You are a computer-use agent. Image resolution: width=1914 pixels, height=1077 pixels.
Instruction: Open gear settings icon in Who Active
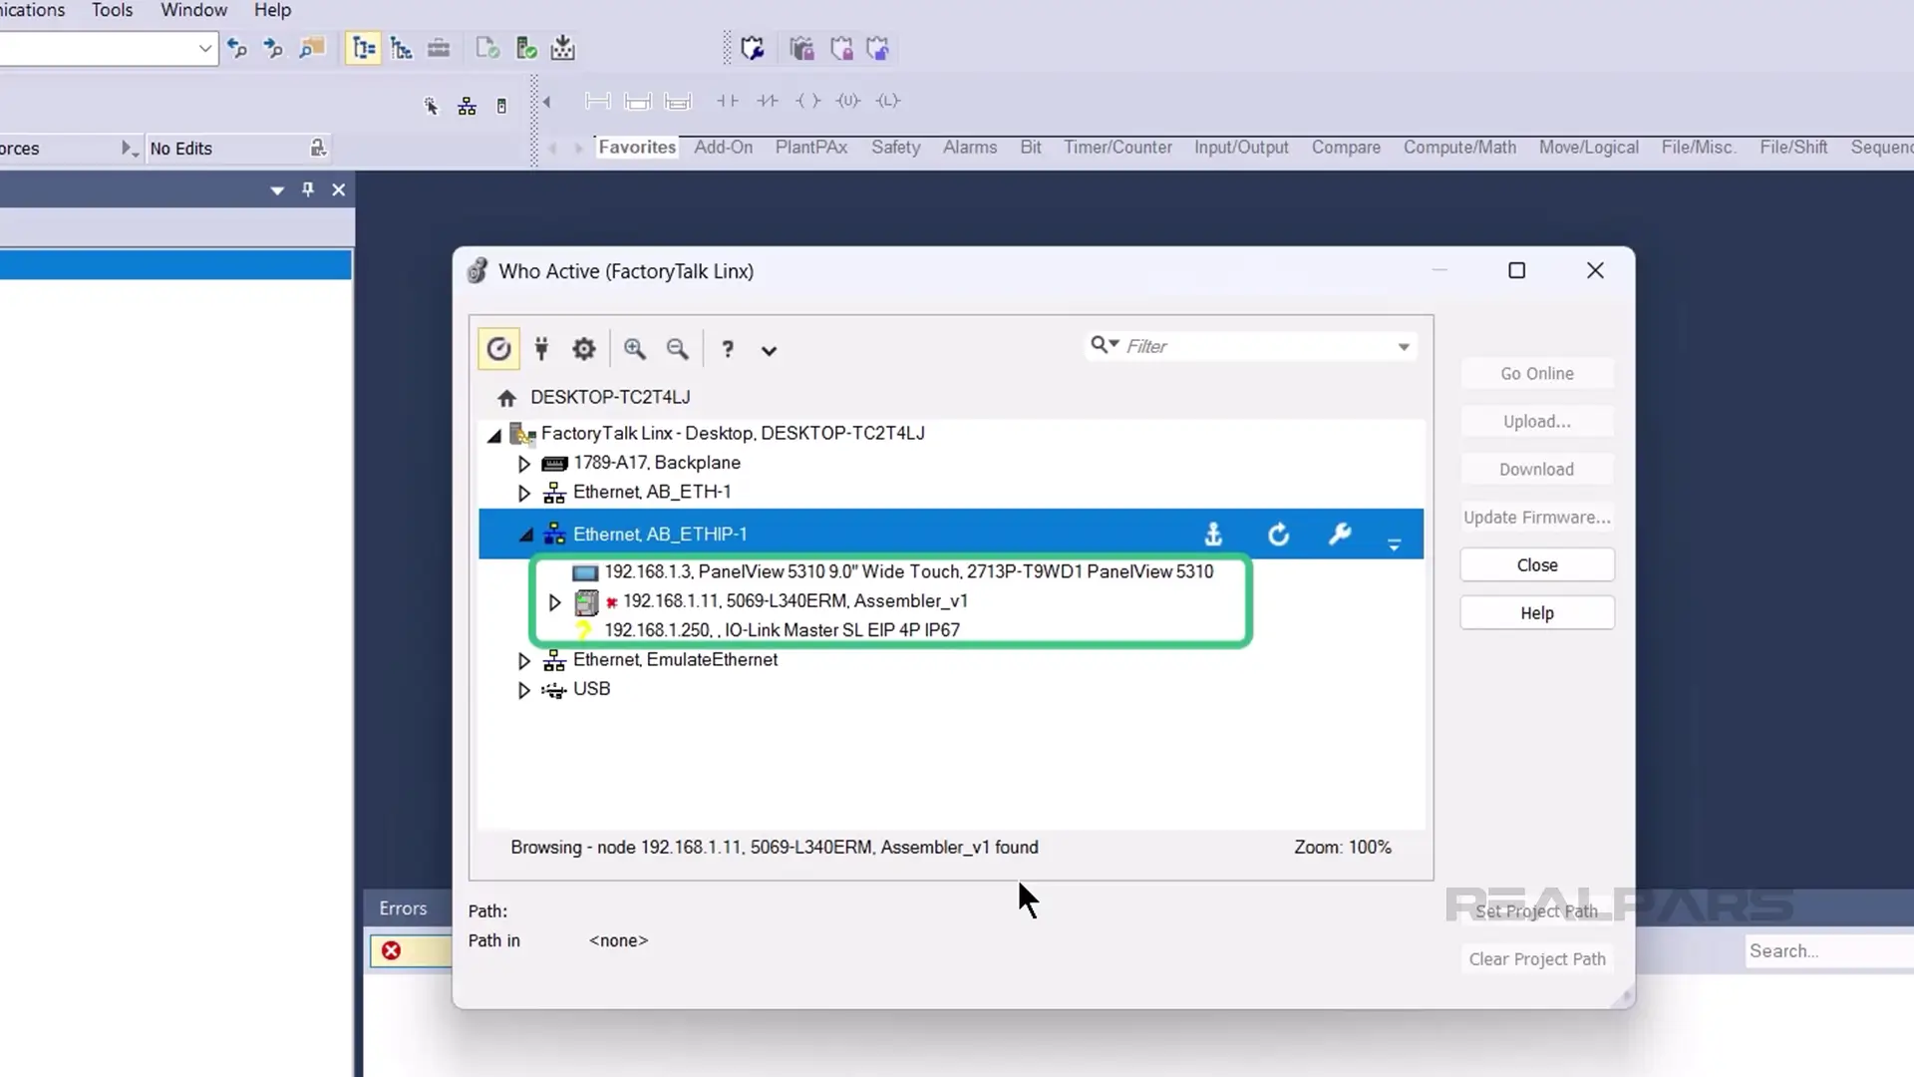tap(584, 349)
